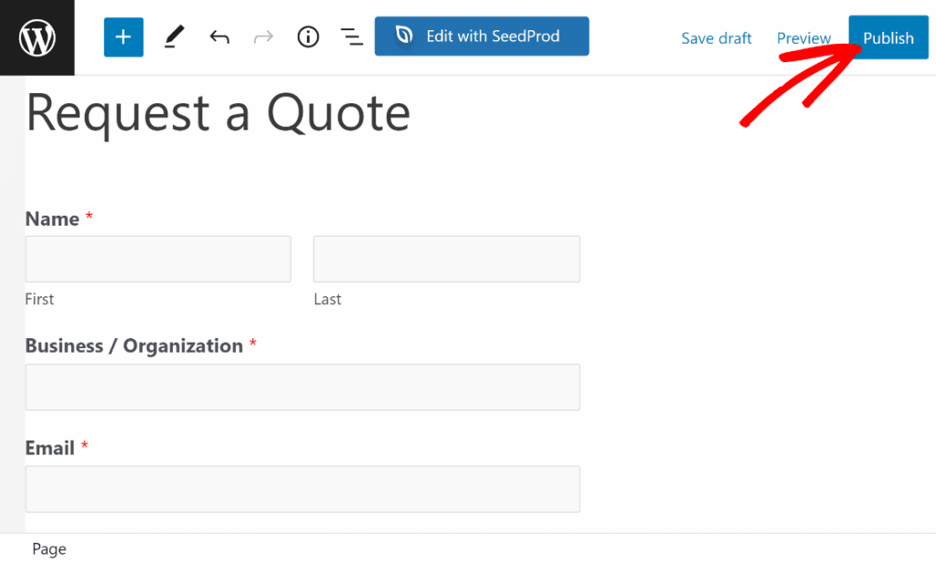Select the Tools pencil icon

[x=173, y=37]
